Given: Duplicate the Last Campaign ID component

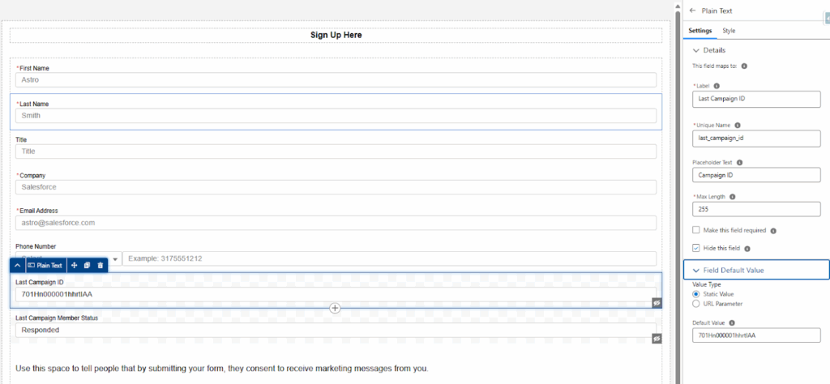Looking at the screenshot, I should [88, 265].
